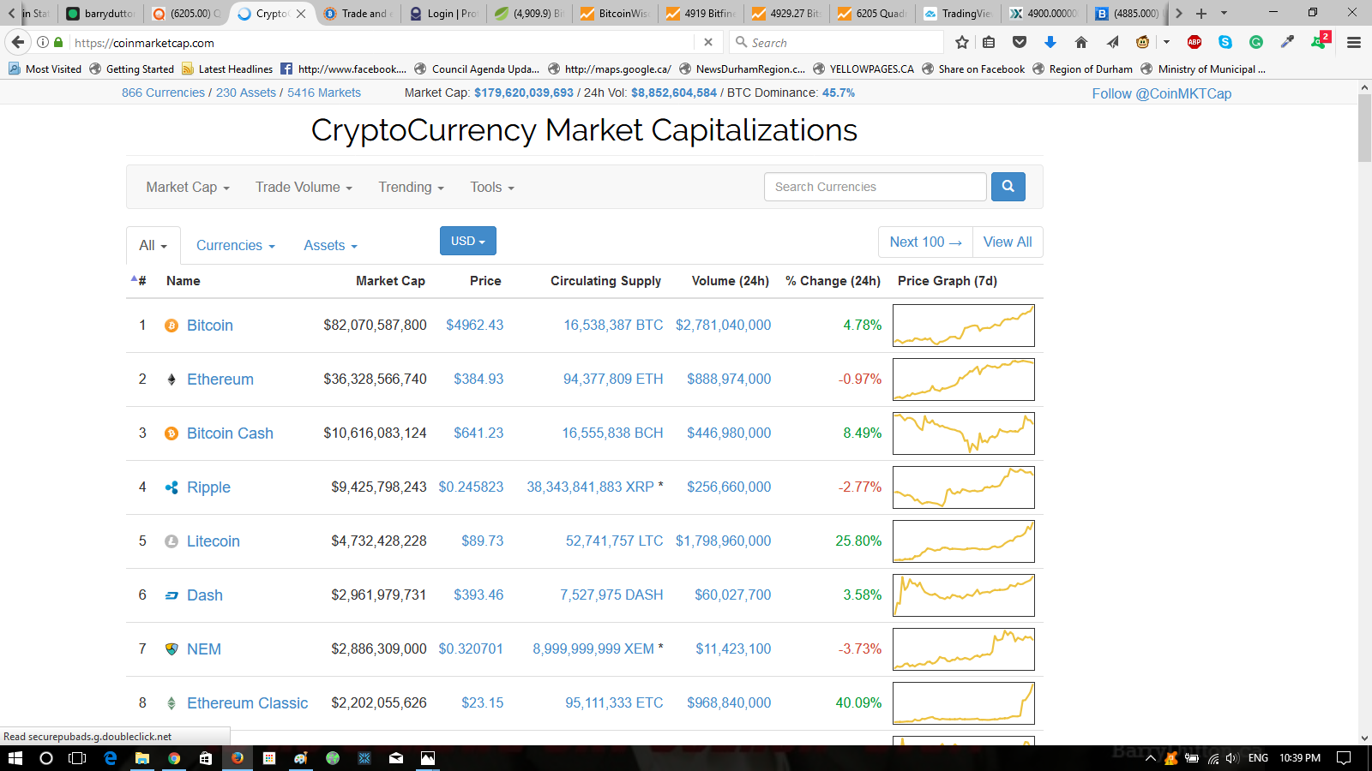The width and height of the screenshot is (1372, 771).
Task: Stop loading the page with the X button
Action: pyautogui.click(x=708, y=42)
